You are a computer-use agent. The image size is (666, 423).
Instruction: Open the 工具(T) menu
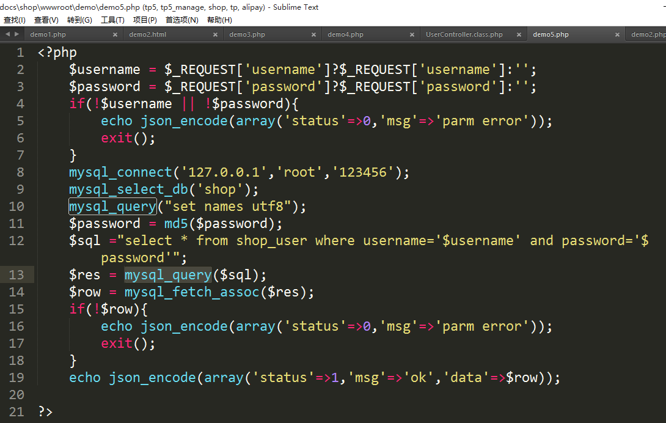tap(112, 20)
